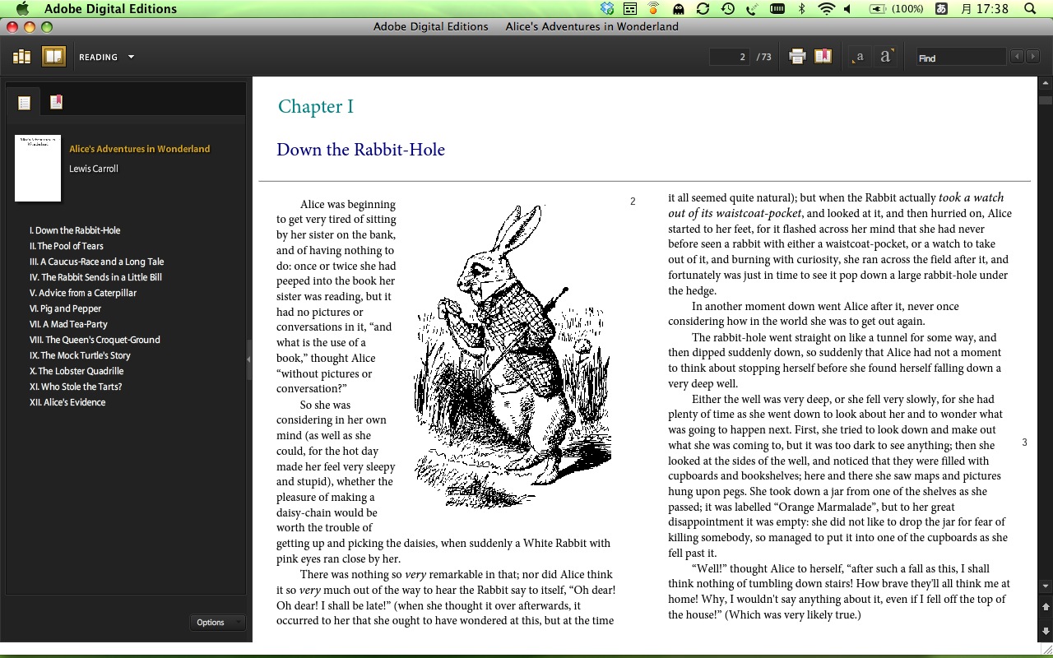Open the READING dropdown menu
Screen dimensions: 1053x658
(x=106, y=57)
